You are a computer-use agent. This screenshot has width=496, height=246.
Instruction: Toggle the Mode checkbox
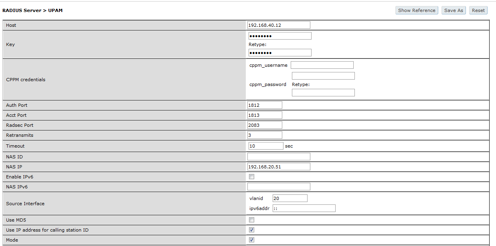click(x=251, y=240)
